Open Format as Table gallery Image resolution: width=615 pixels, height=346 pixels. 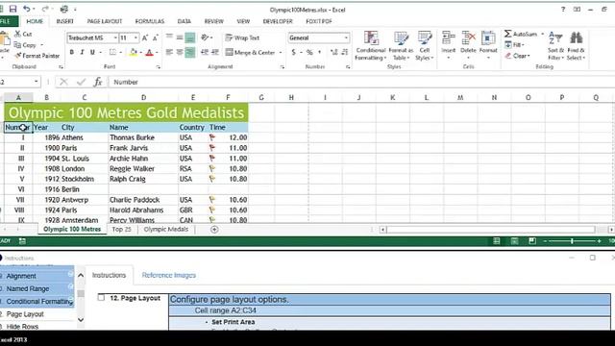[401, 46]
